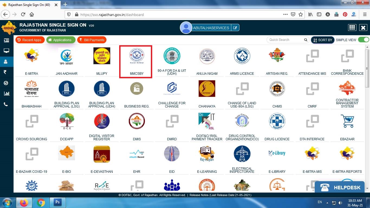Open DIGITAL VISITOR REGISTER app
The image size is (370, 208).
[102, 121]
